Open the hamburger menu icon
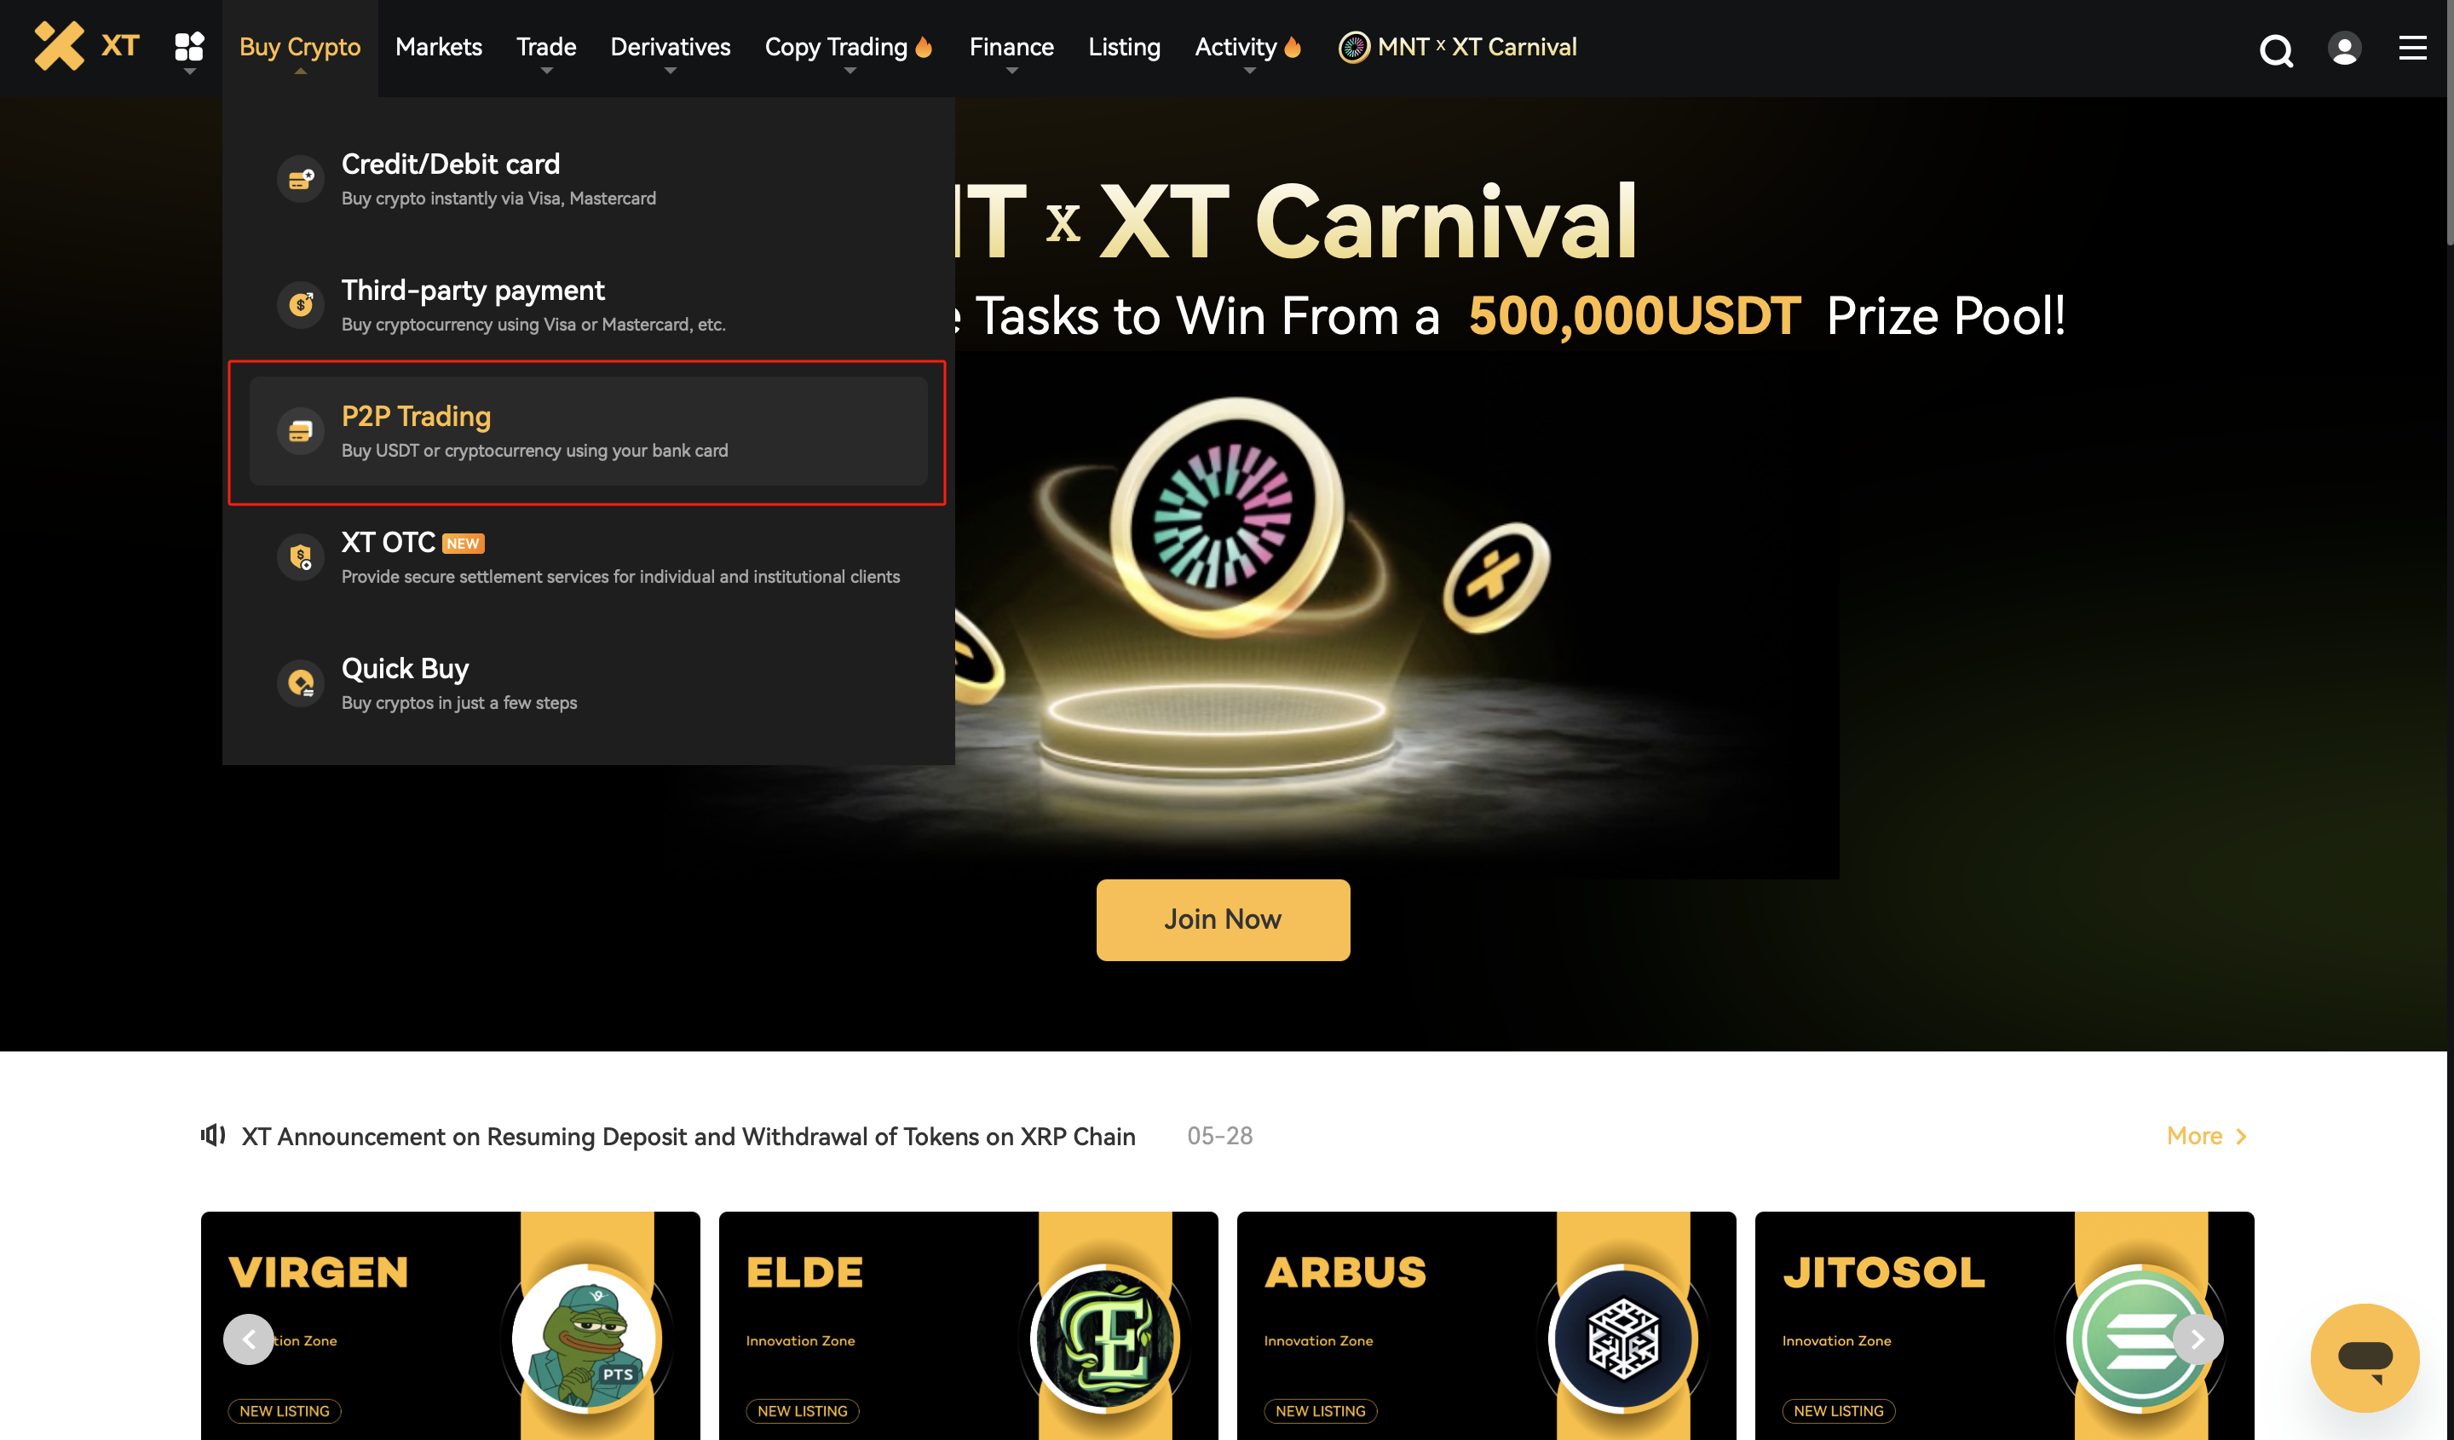 (x=2412, y=48)
